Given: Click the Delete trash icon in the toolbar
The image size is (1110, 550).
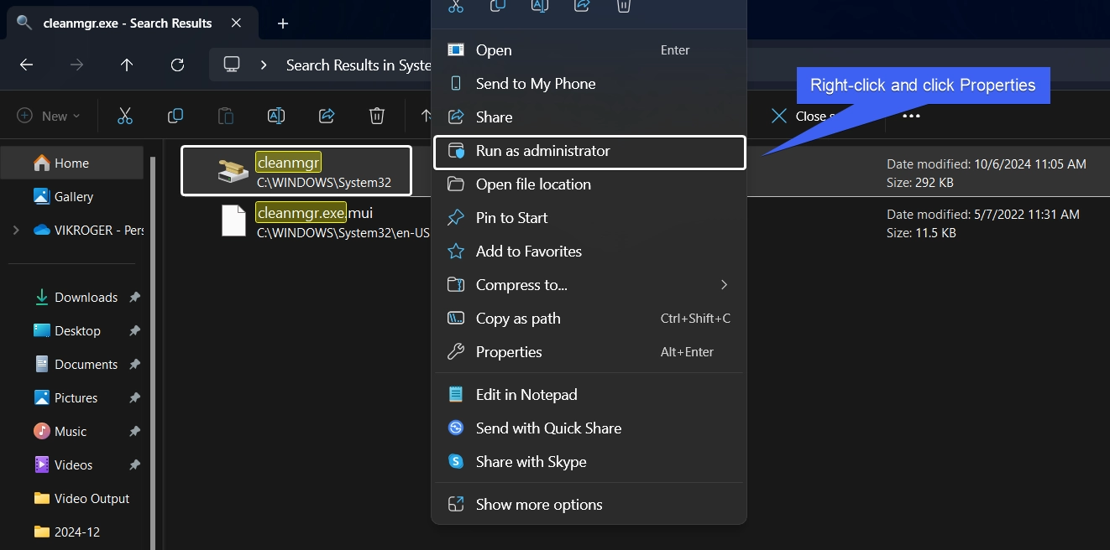Looking at the screenshot, I should point(377,116).
